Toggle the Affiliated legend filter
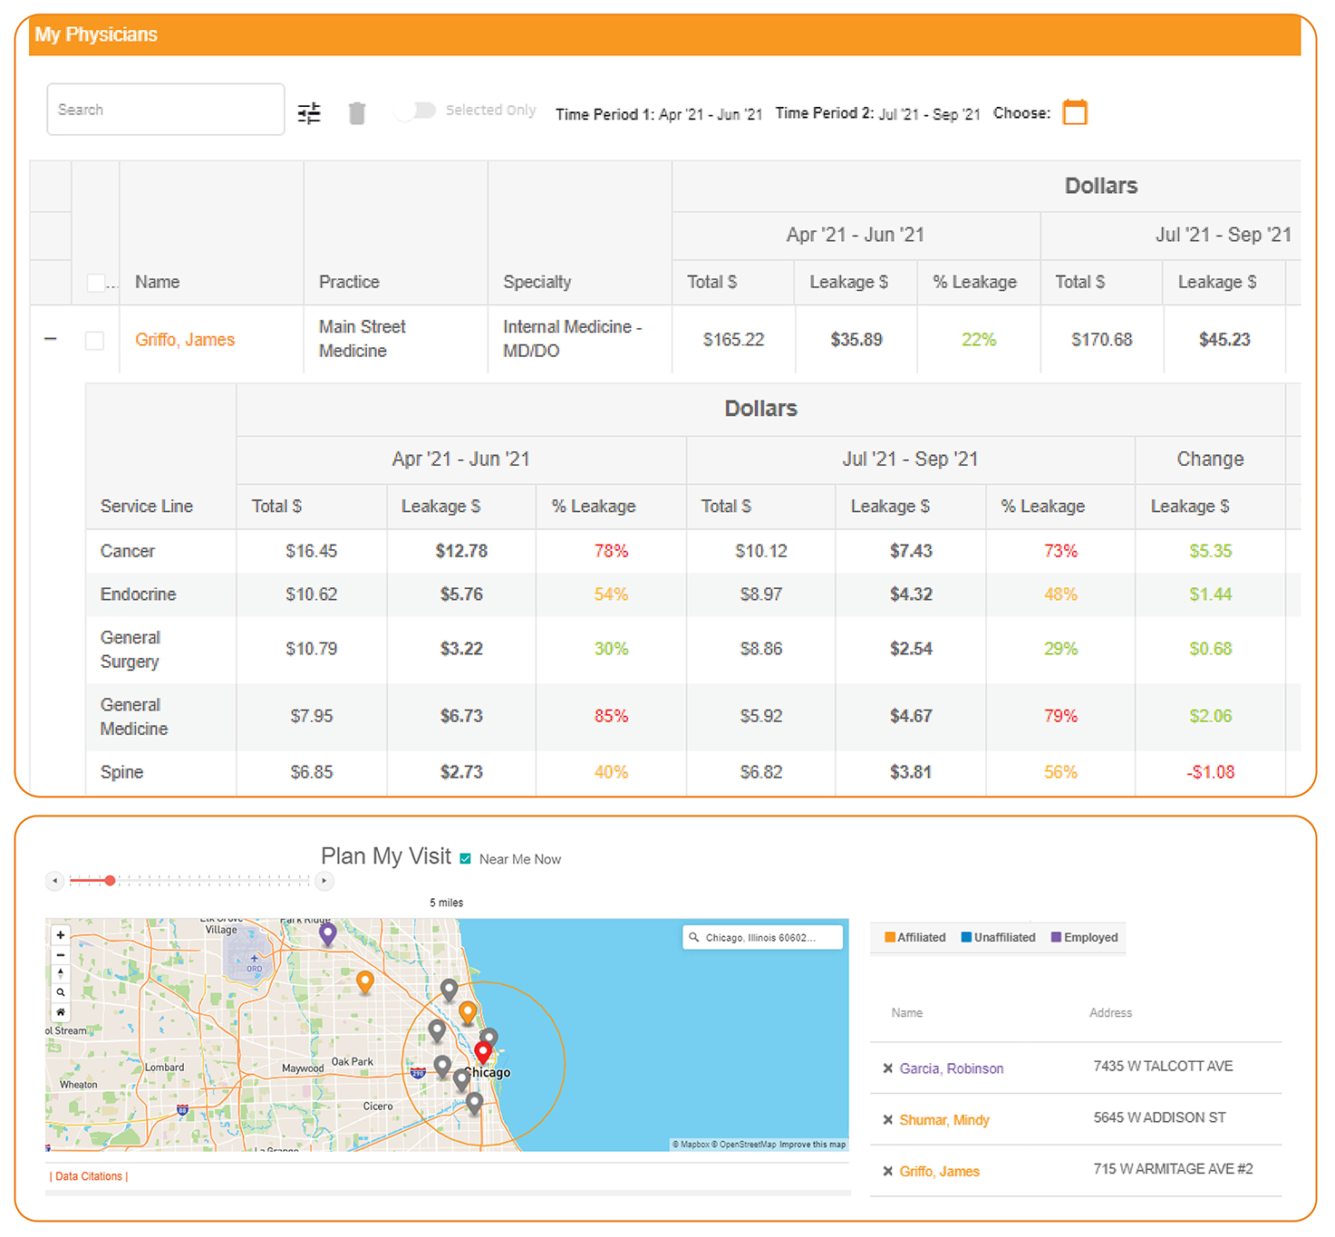This screenshot has width=1335, height=1237. (x=915, y=937)
